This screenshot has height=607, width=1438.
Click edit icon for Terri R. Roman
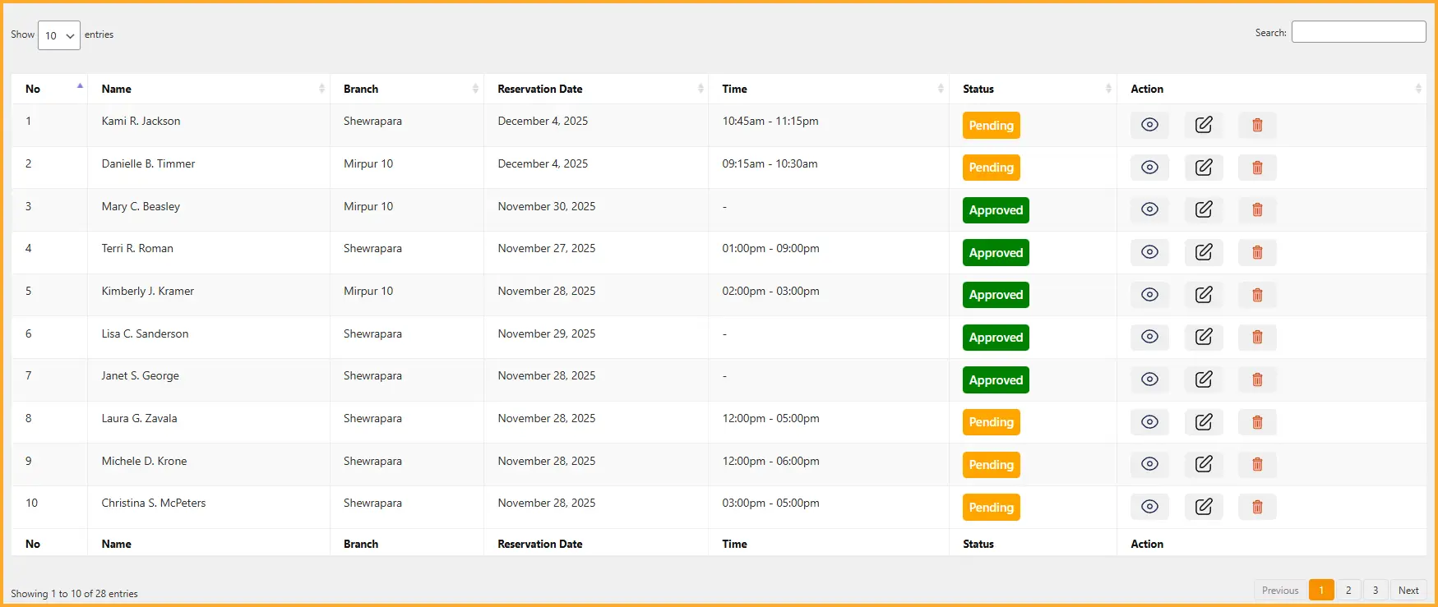(1204, 252)
